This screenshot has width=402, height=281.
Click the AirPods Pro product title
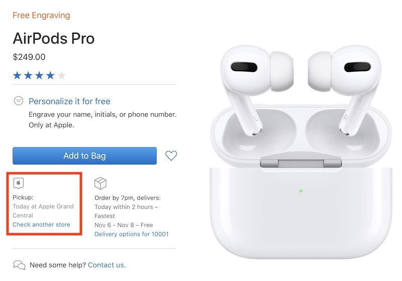point(54,39)
